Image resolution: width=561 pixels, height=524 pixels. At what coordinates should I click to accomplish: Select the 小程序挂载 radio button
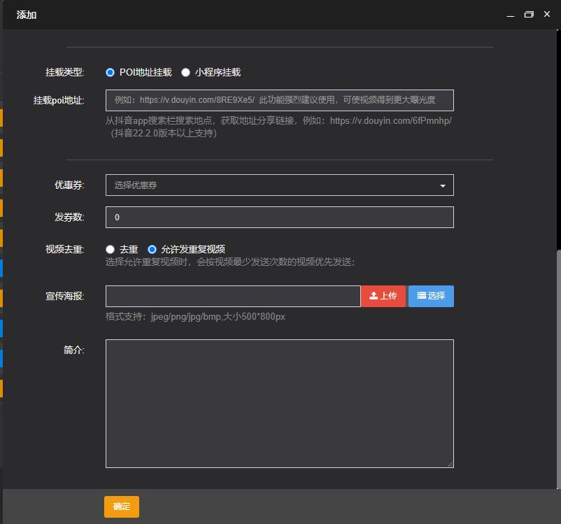tap(185, 72)
